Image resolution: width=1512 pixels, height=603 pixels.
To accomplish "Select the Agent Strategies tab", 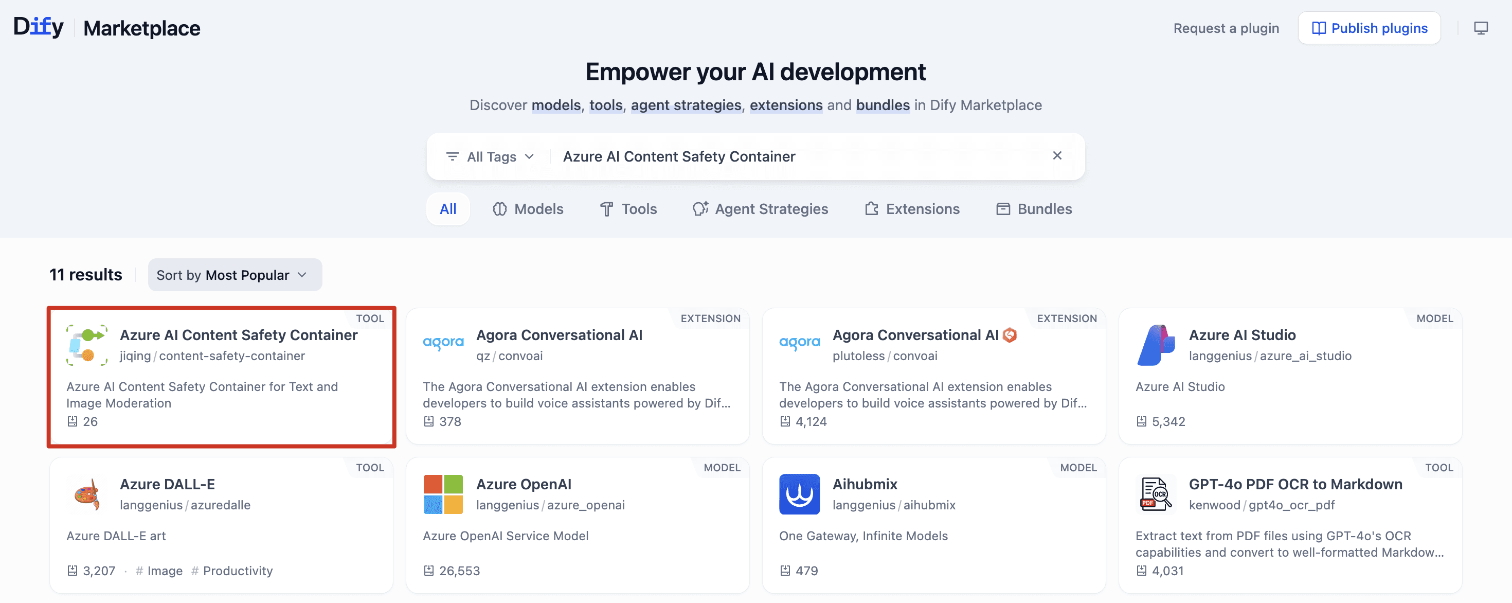I will tap(760, 209).
